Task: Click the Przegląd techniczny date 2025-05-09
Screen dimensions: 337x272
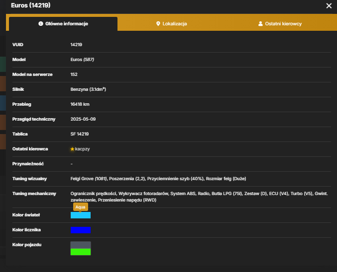Action: [83, 119]
